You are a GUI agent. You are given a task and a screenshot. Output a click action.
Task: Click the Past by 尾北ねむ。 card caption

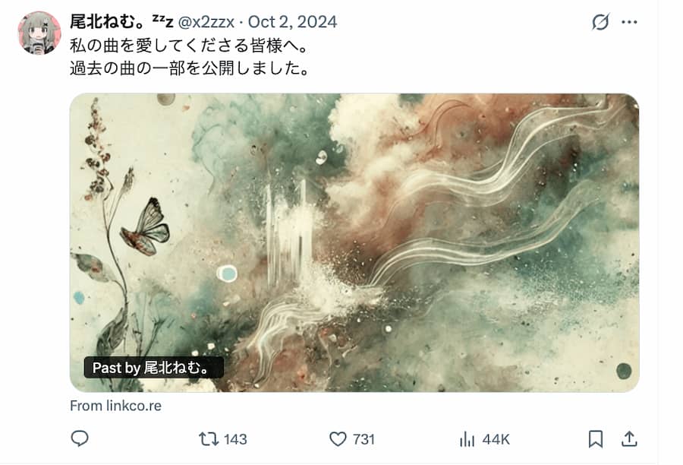tap(154, 368)
